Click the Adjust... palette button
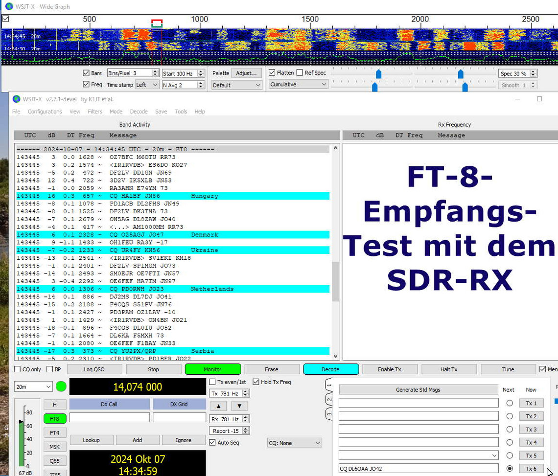The height and width of the screenshot is (476, 558). [x=246, y=73]
